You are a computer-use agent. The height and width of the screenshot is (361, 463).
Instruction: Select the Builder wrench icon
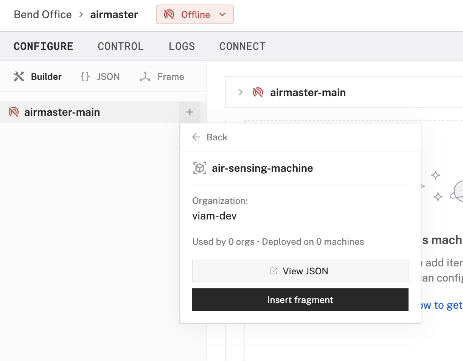(x=19, y=77)
